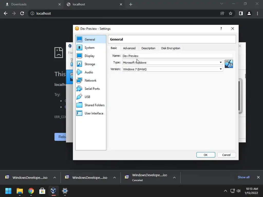Screen dimensions: 263x197
Task: Click the help question mark in Settings title
Action: click(x=221, y=28)
